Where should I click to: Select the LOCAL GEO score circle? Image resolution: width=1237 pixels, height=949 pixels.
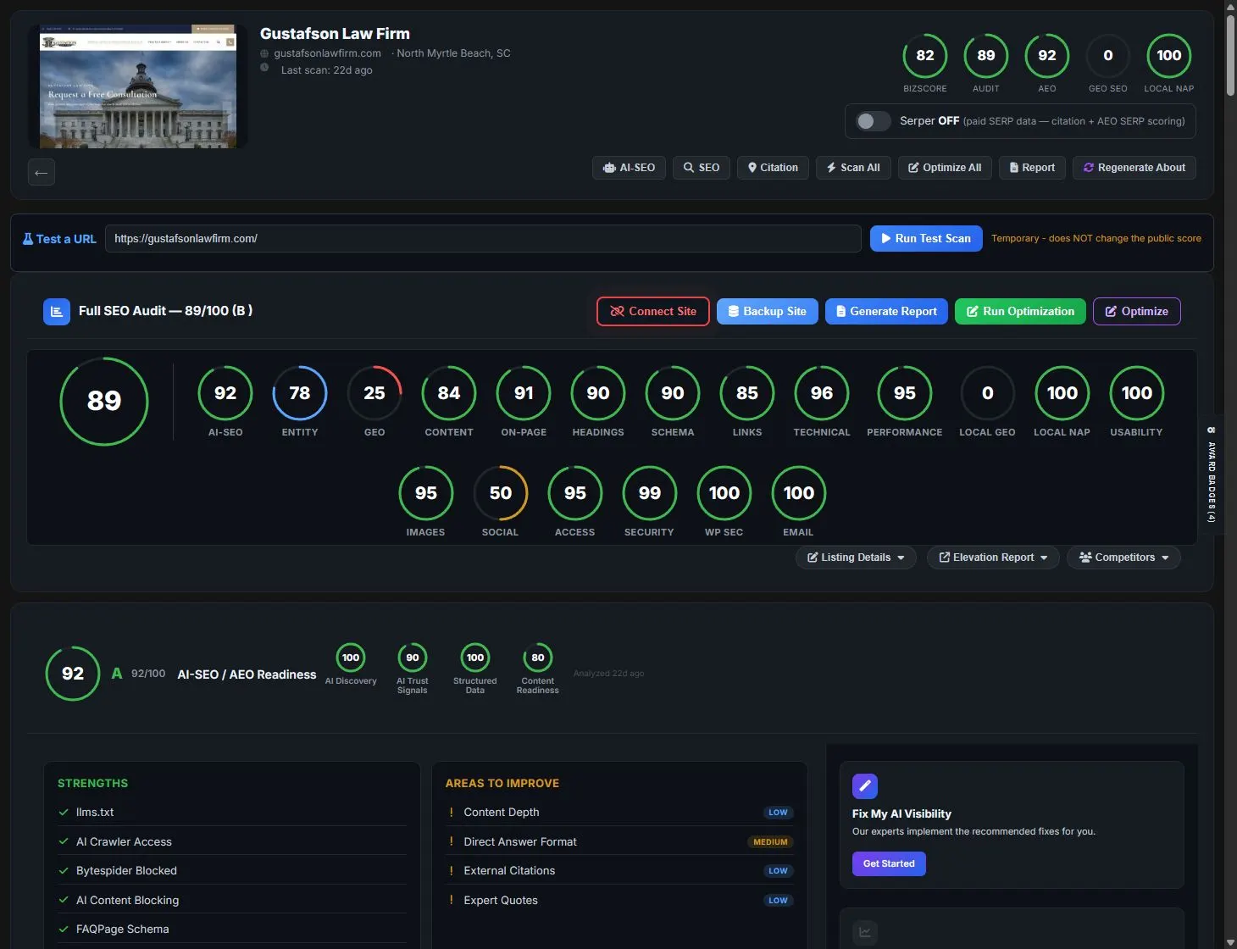click(x=987, y=393)
